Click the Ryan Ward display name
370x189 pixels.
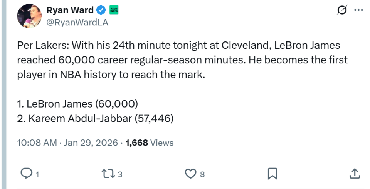pos(69,10)
